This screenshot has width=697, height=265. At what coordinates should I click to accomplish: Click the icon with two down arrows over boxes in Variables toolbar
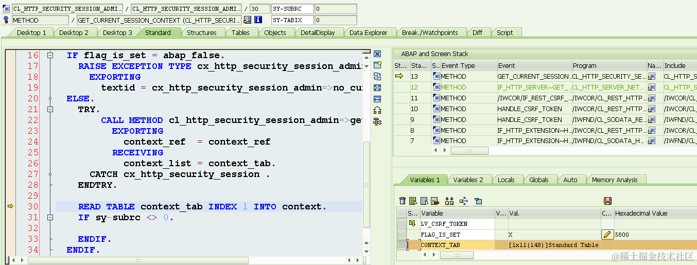[x=449, y=201]
